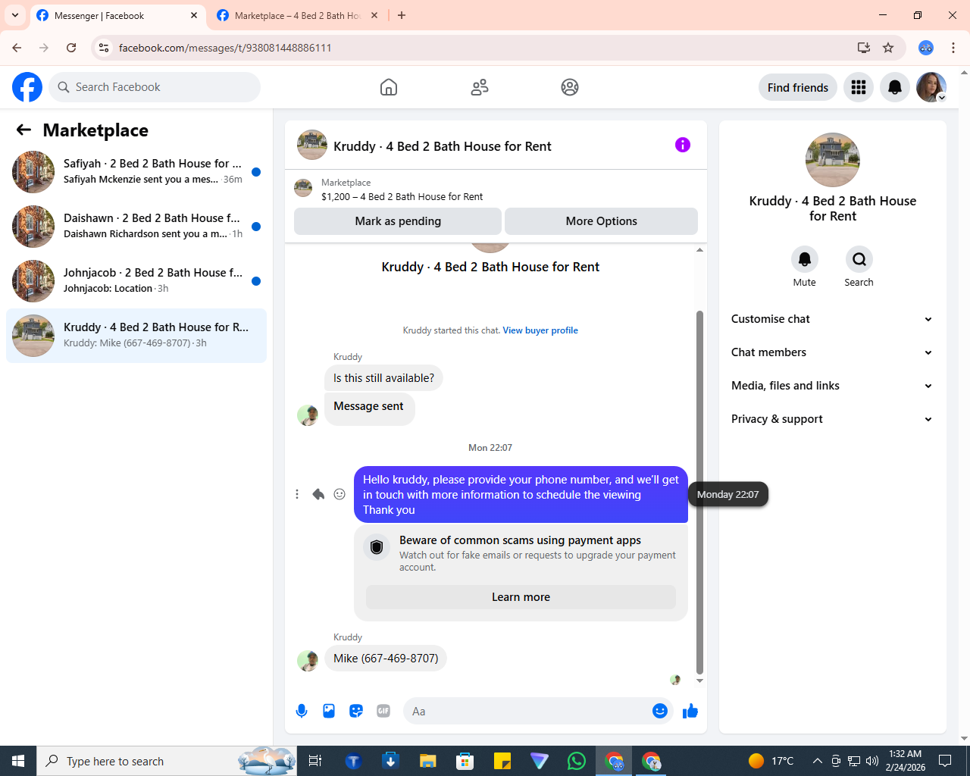Screen dimensions: 970x776
Task: Expand Chat members section
Action: click(833, 352)
